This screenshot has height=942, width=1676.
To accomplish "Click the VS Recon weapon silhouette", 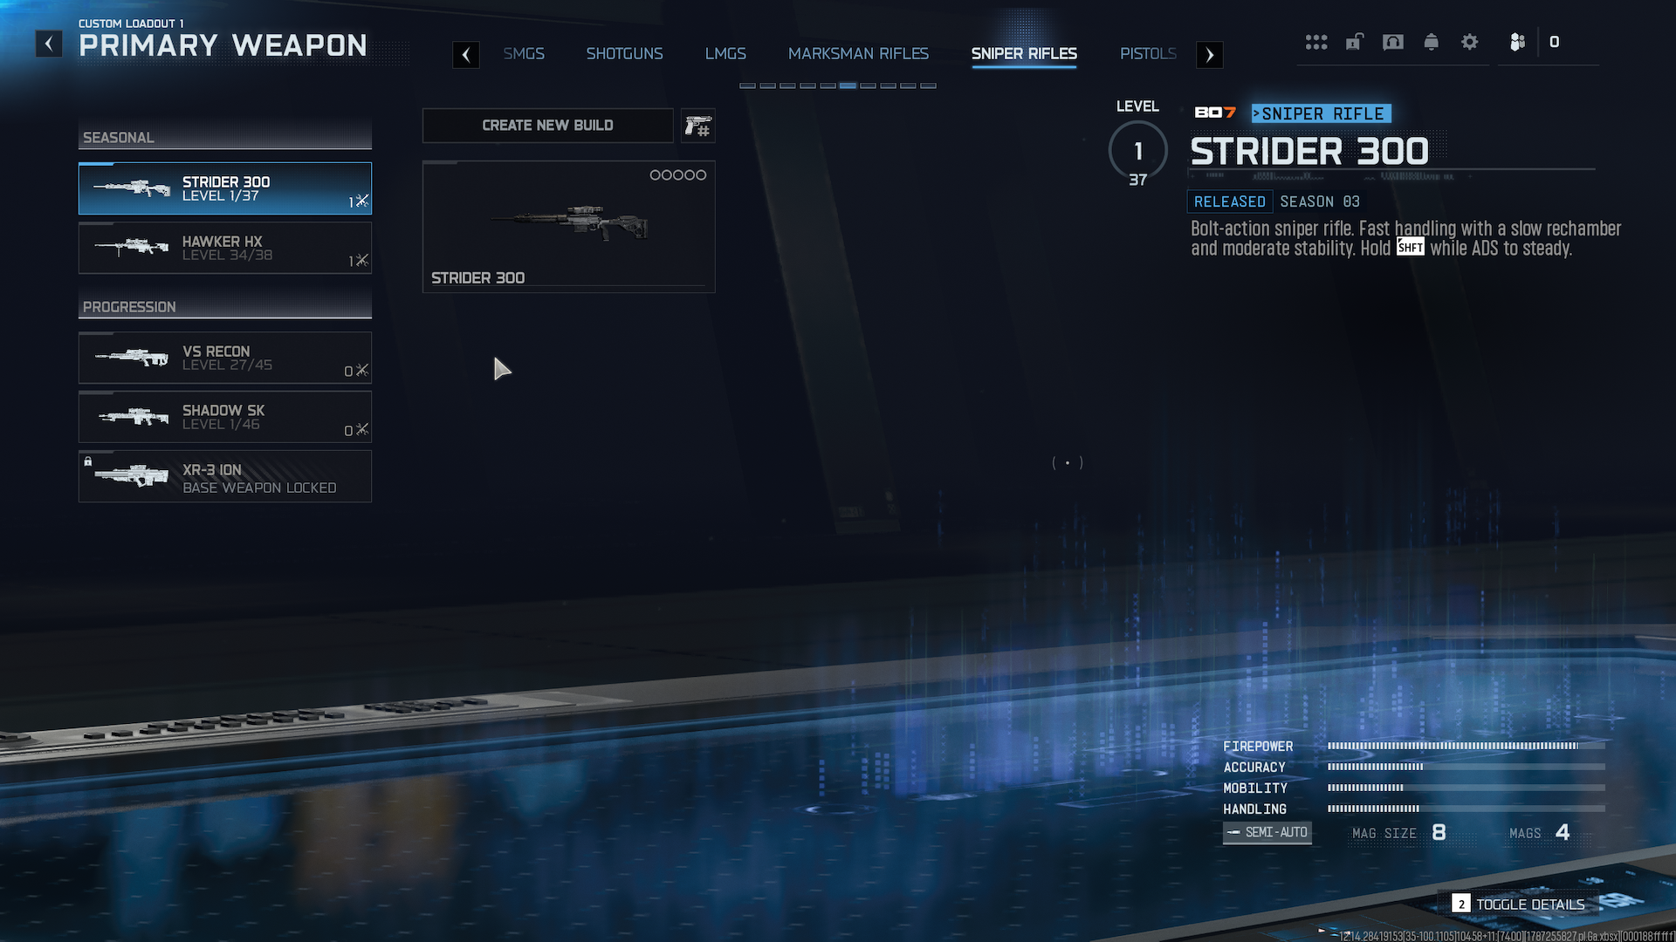I will click(132, 357).
